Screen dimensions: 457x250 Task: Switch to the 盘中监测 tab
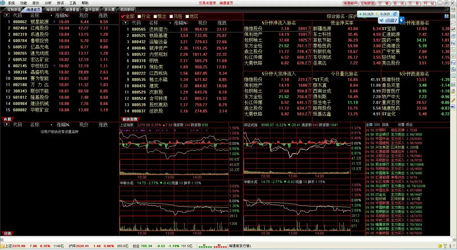tap(92, 10)
